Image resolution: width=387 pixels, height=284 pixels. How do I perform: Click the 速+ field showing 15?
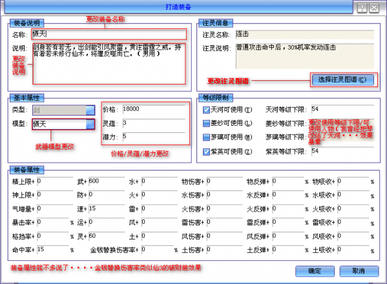tap(107, 208)
